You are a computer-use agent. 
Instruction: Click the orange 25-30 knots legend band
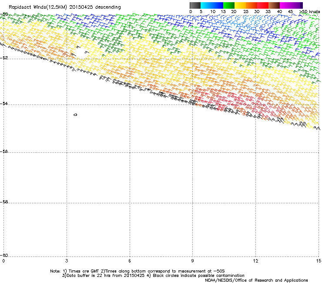tap(252, 5)
